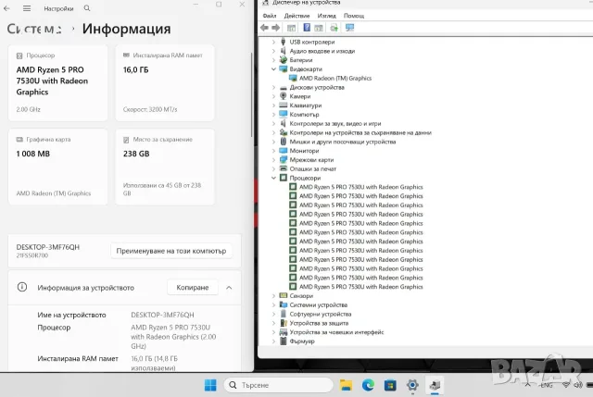Click the Settings window vertical scrollbar
593x397 pixels.
pyautogui.click(x=251, y=94)
